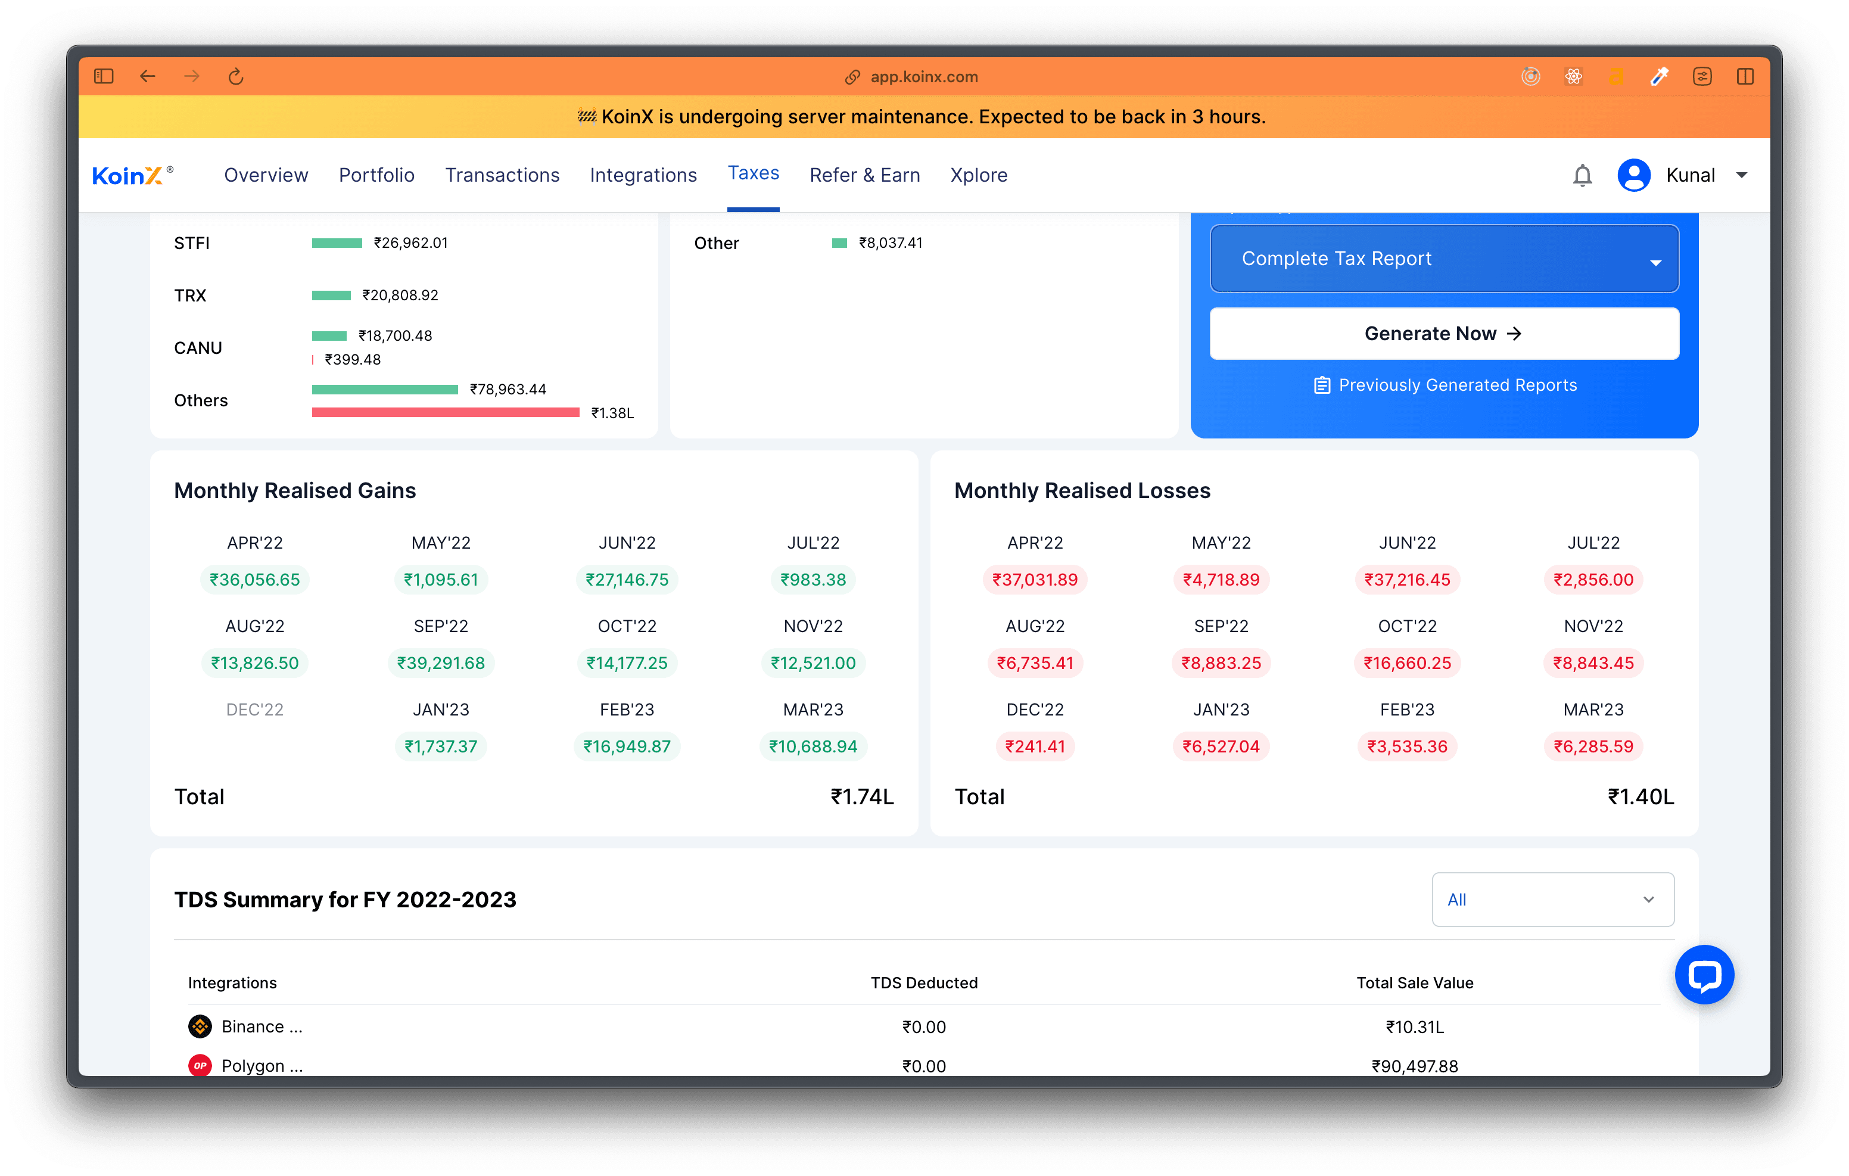
Task: Open the split view icon in toolbar
Action: 1745,76
